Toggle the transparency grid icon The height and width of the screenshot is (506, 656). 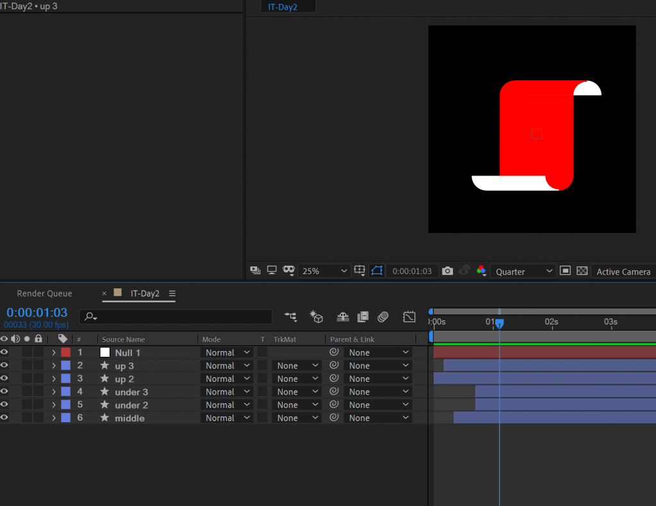pos(582,272)
